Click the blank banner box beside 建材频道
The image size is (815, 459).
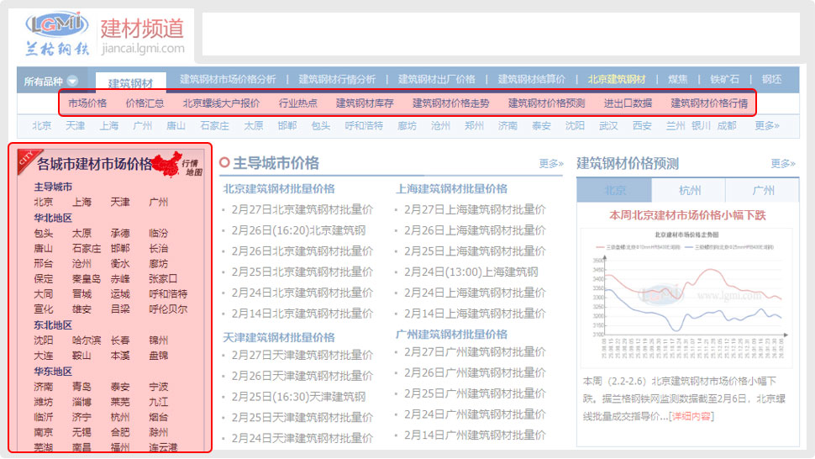tap(500, 34)
